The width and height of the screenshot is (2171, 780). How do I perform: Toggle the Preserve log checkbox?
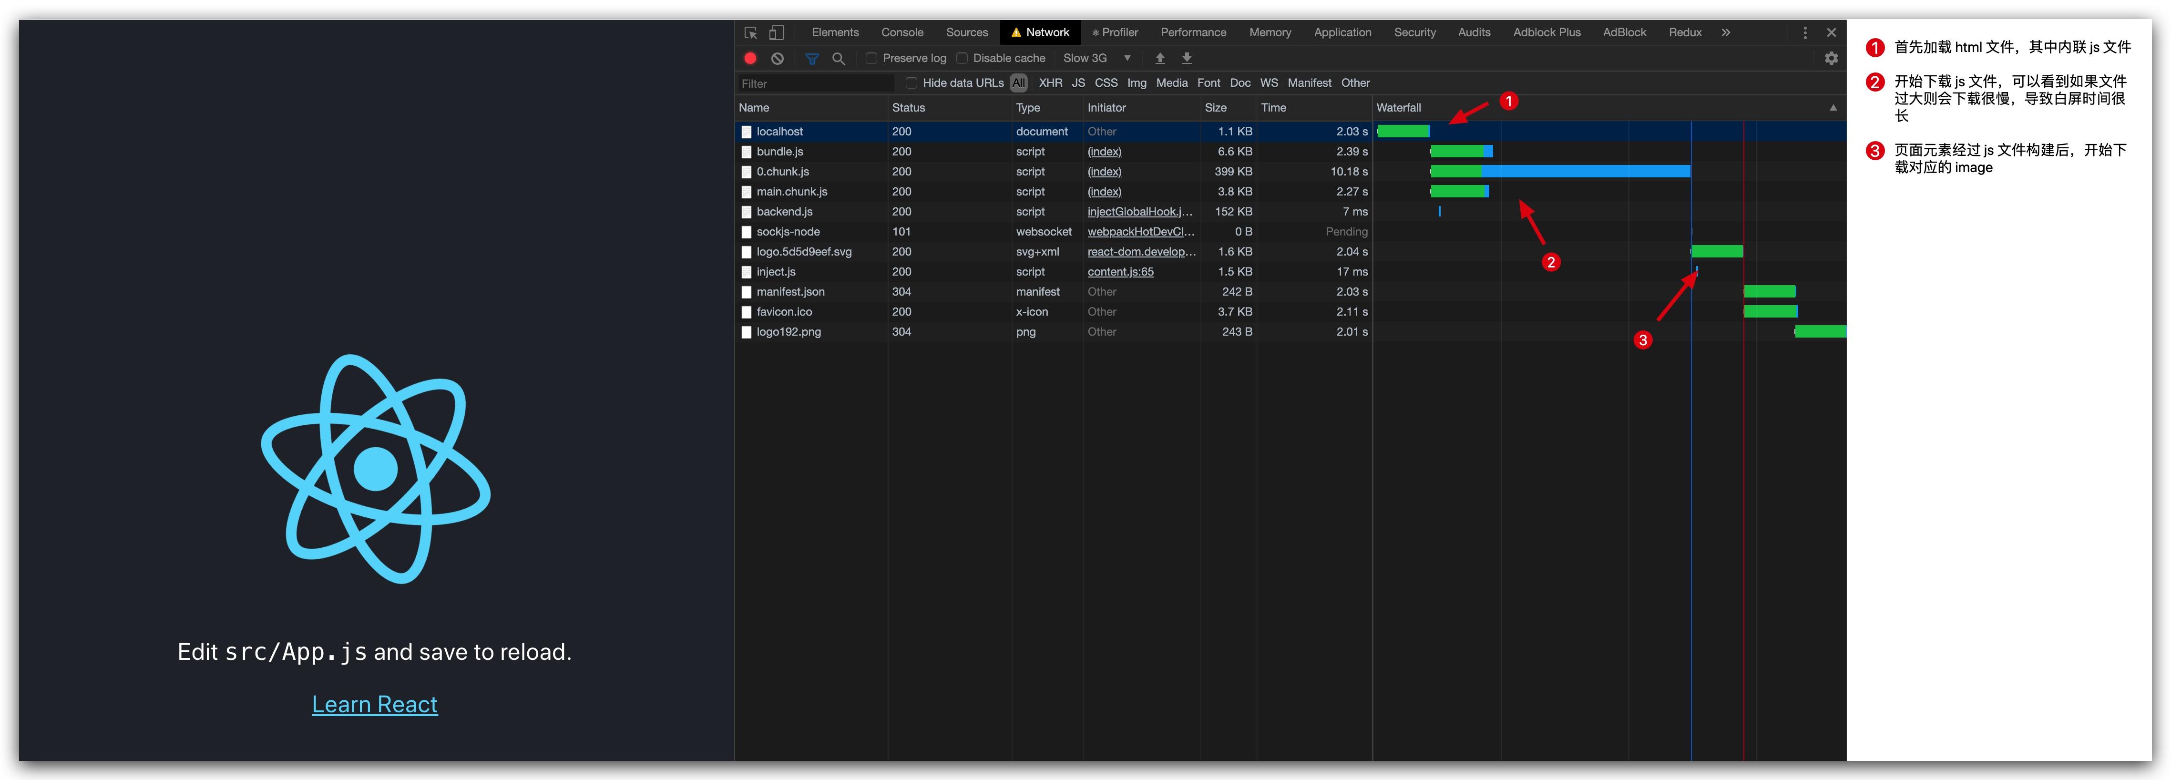pyautogui.click(x=875, y=58)
